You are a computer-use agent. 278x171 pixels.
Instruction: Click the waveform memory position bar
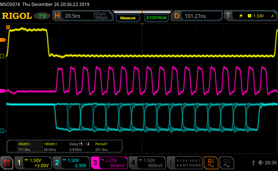pyautogui.click(x=142, y=12)
